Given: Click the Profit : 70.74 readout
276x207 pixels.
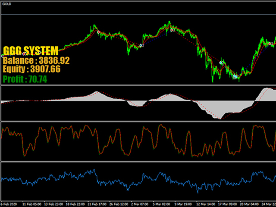Looking at the screenshot, I should [x=25, y=79].
